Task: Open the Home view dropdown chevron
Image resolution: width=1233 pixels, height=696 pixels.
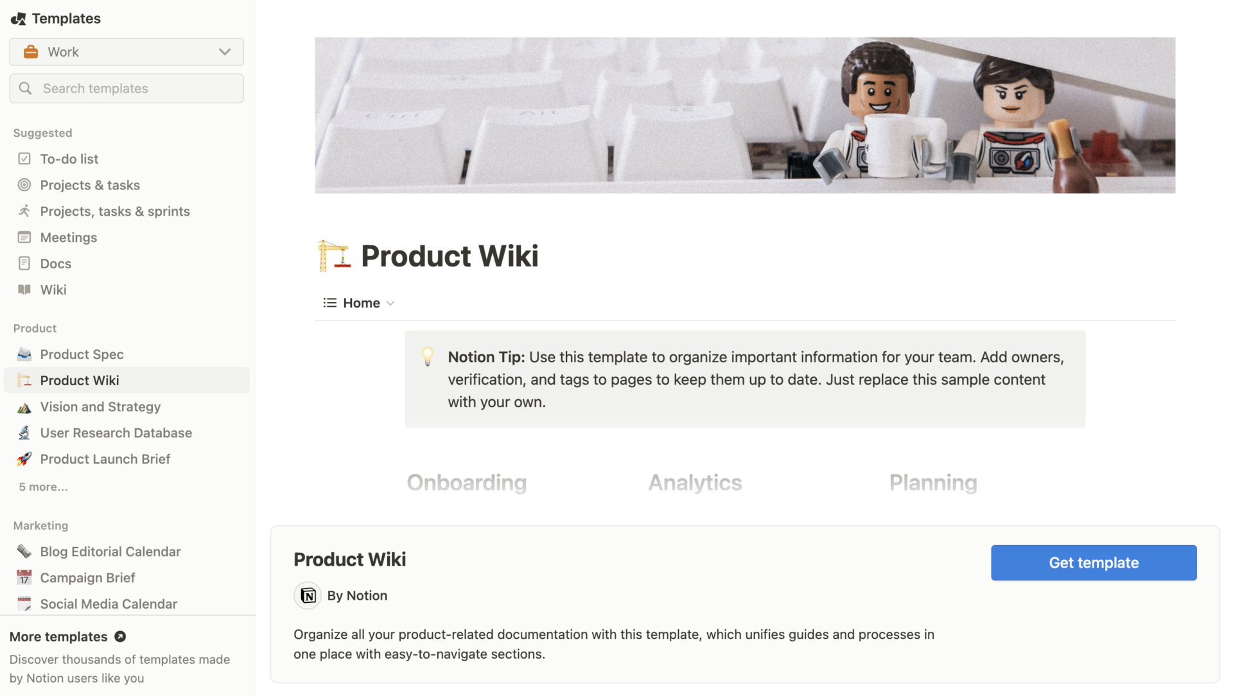Action: (390, 302)
